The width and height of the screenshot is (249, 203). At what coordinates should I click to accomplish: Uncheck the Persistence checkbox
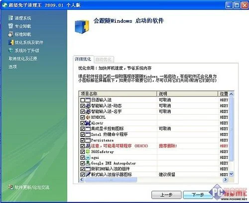point(83,140)
